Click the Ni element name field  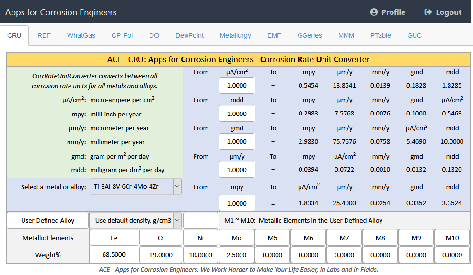point(200,238)
